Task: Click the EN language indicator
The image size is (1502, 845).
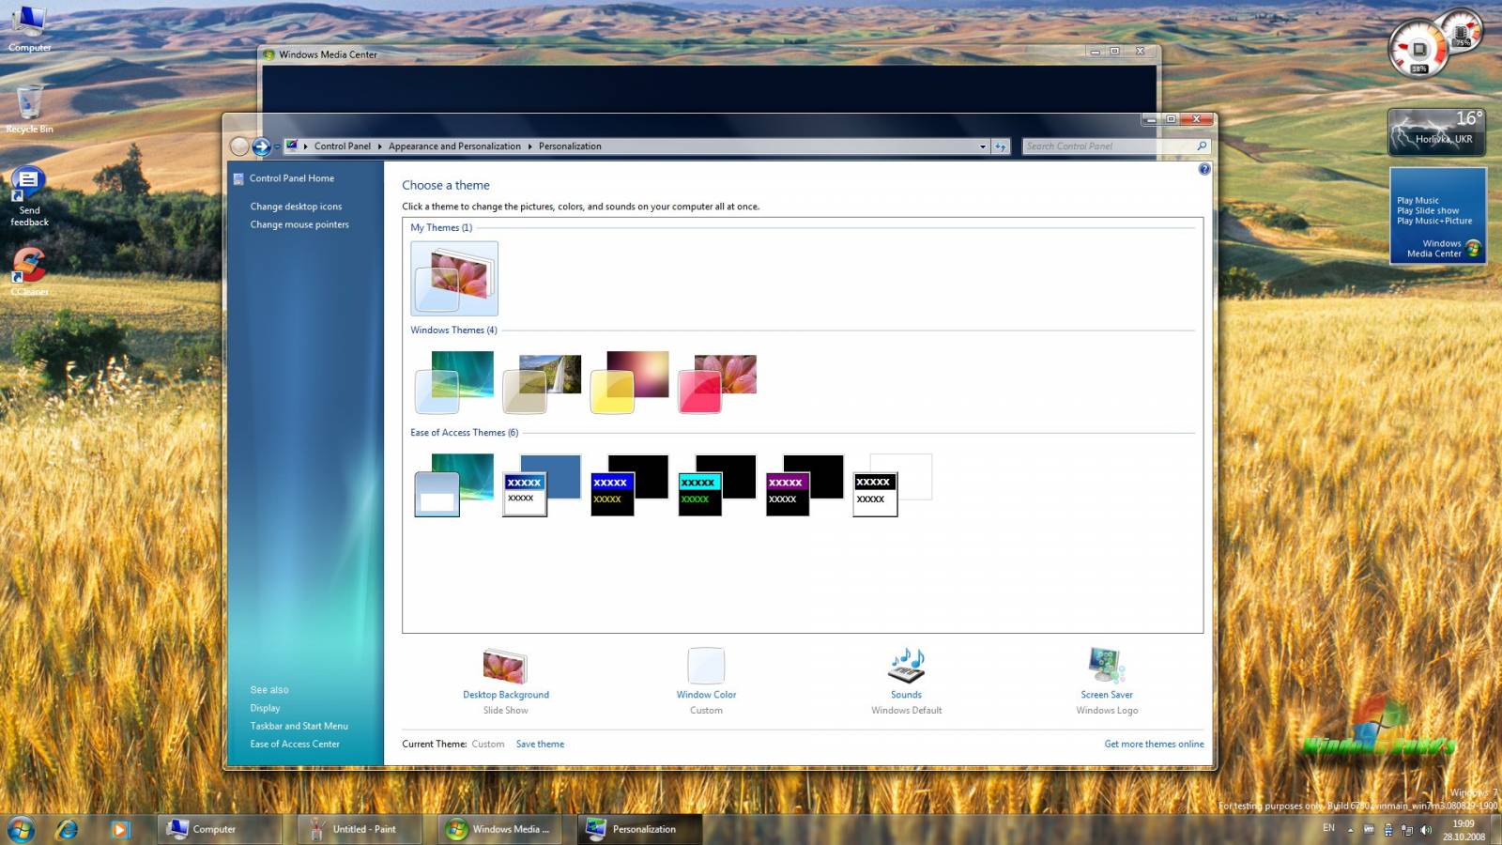Action: click(1328, 828)
